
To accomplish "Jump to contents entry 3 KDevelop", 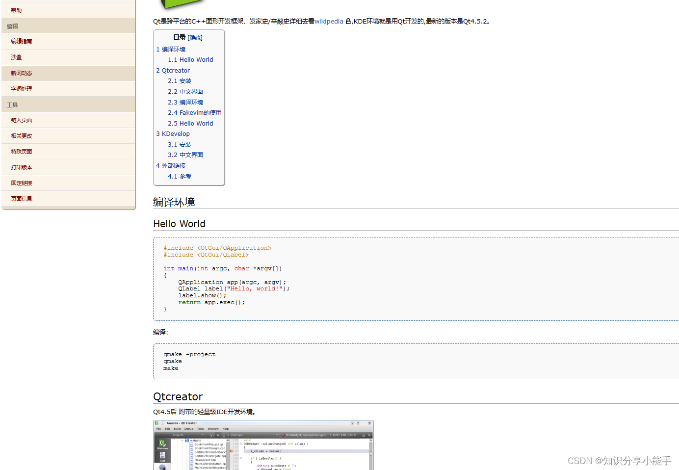I will (x=173, y=134).
